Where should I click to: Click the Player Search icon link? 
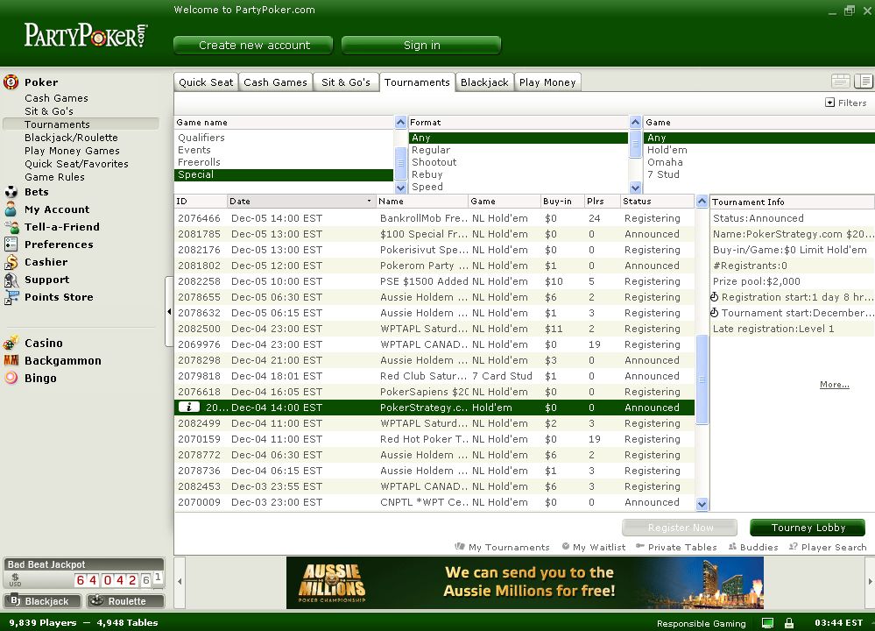828,547
